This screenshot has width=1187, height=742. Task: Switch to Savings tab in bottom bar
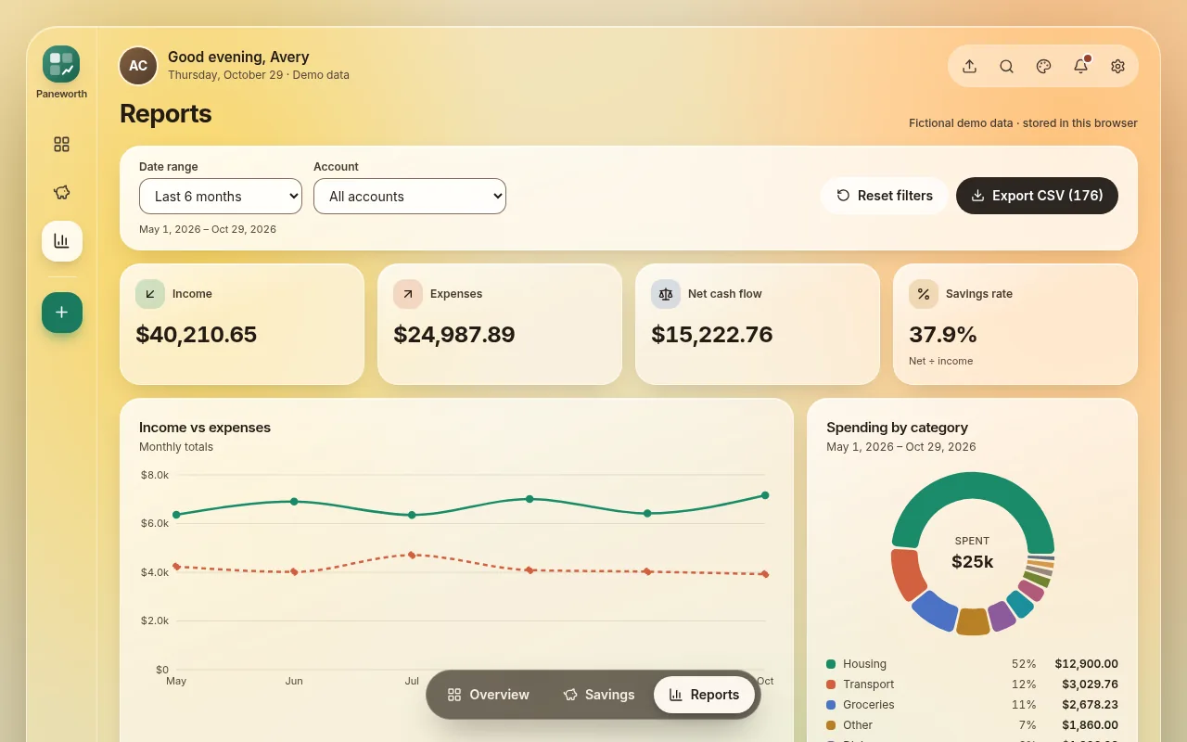pos(598,695)
